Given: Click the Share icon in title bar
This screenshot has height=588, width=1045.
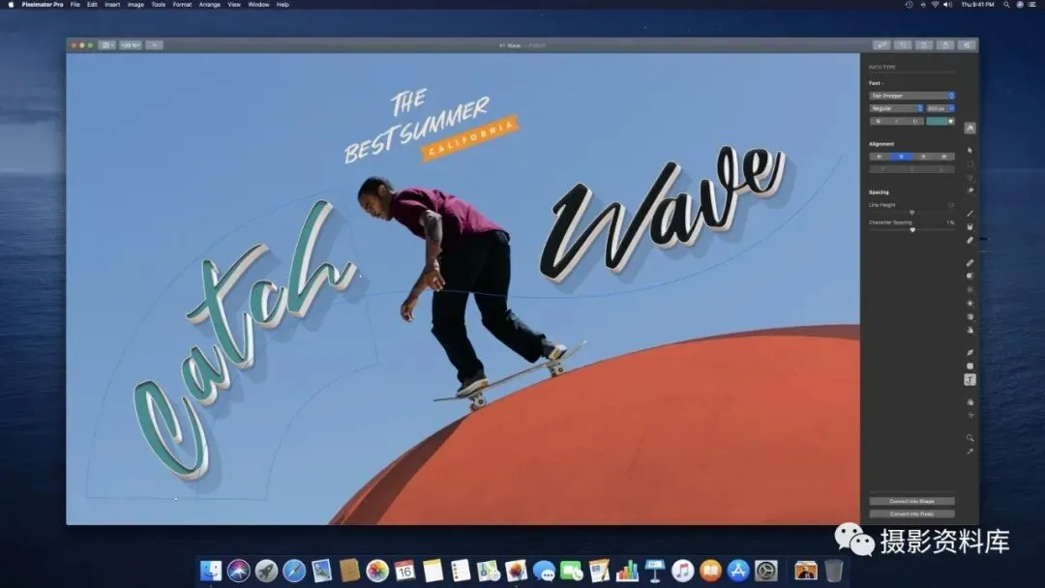Looking at the screenshot, I should point(945,45).
